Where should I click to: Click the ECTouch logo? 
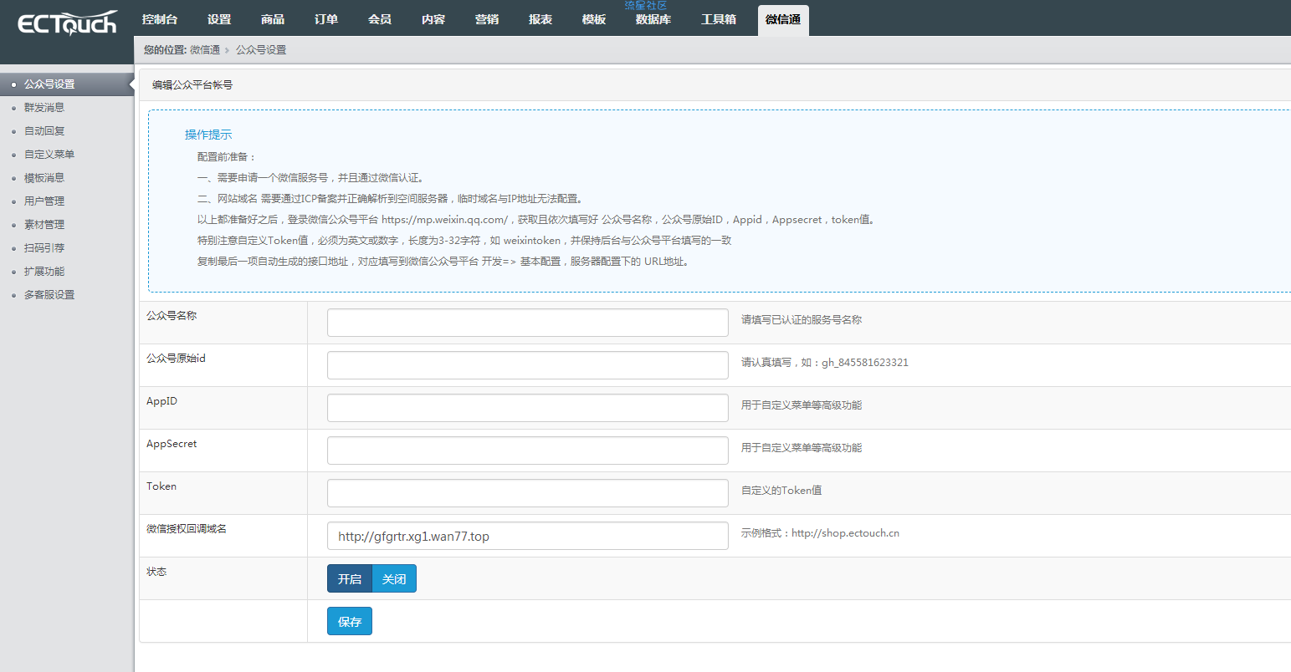coord(67,23)
